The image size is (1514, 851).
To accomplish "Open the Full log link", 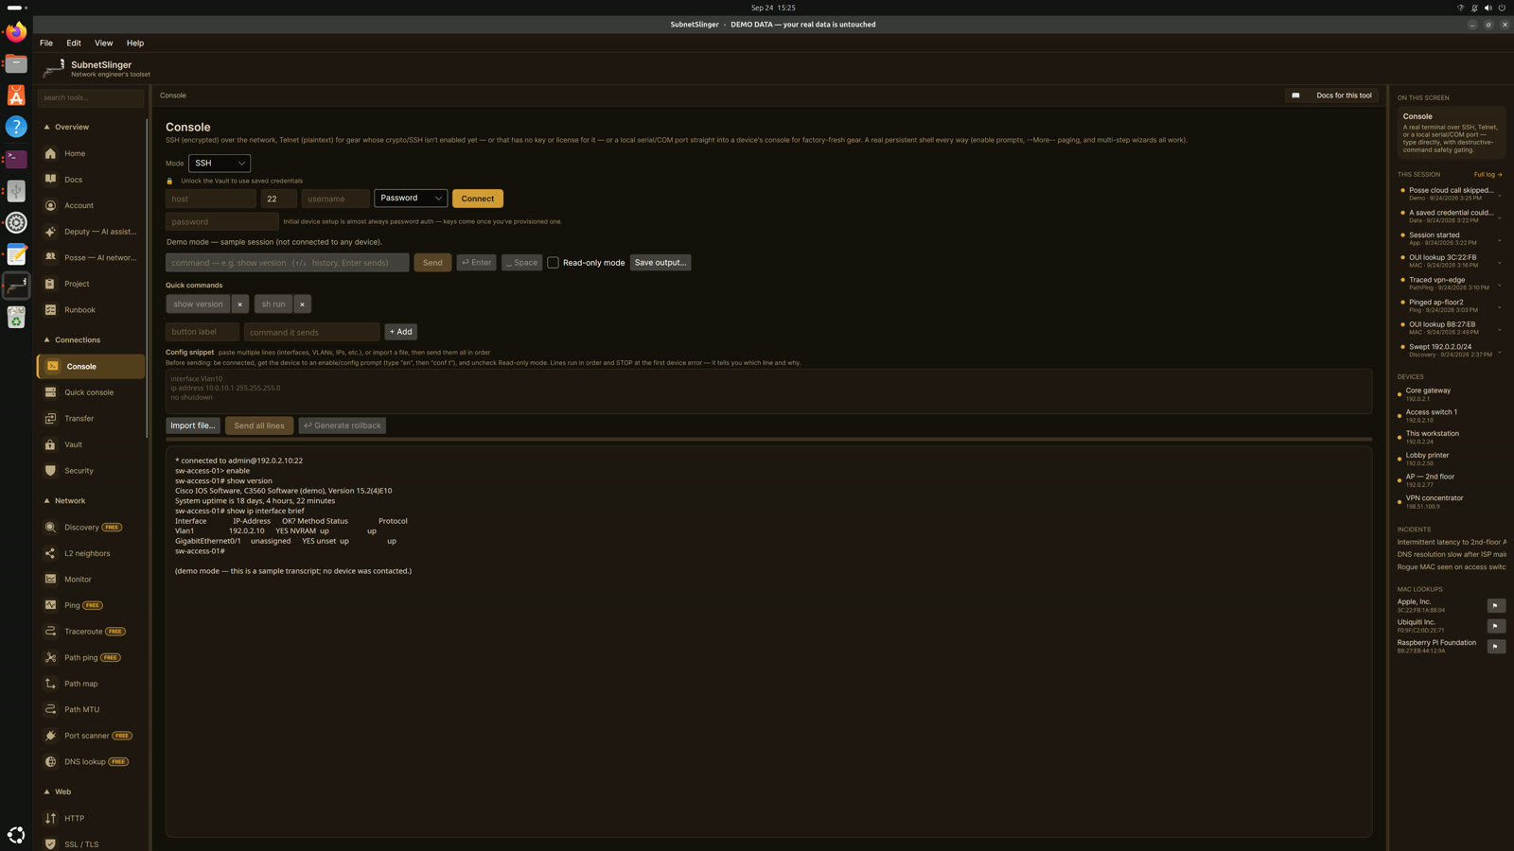I will [x=1488, y=175].
